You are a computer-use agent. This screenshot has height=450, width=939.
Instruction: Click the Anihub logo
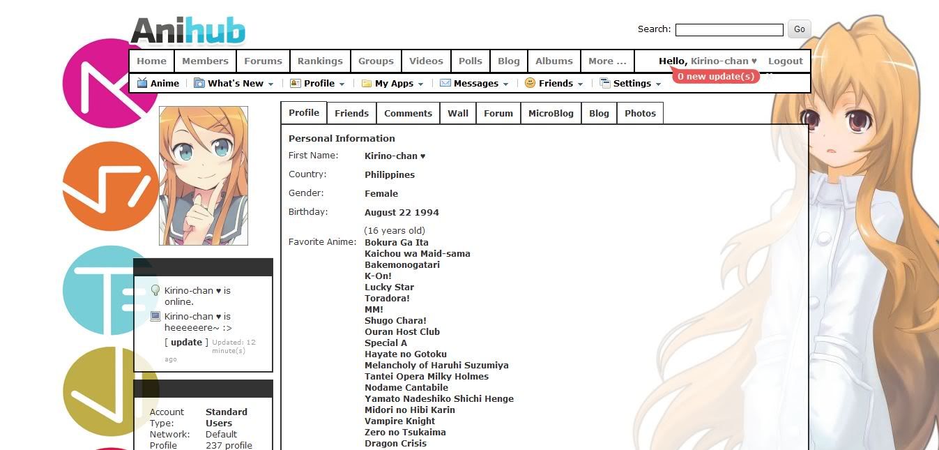(x=188, y=31)
